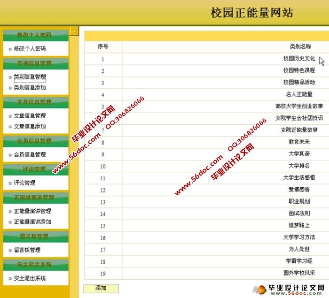Image resolution: width=329 pixels, height=298 pixels.
Task: Select the 校园历史文化 category row
Action: pos(207,59)
